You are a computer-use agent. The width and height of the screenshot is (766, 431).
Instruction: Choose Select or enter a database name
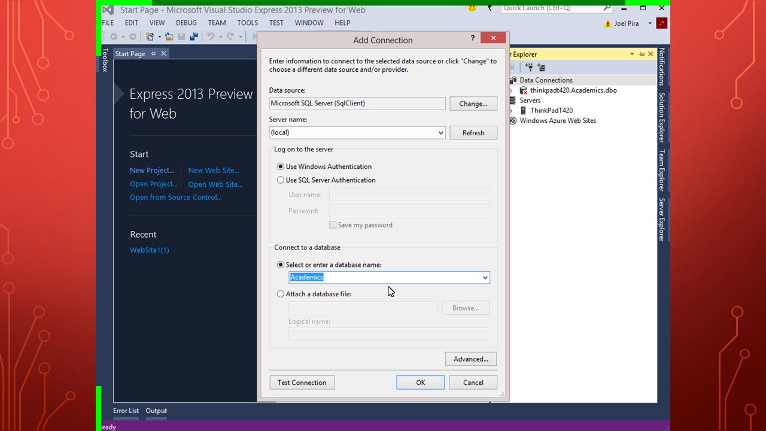pos(281,265)
